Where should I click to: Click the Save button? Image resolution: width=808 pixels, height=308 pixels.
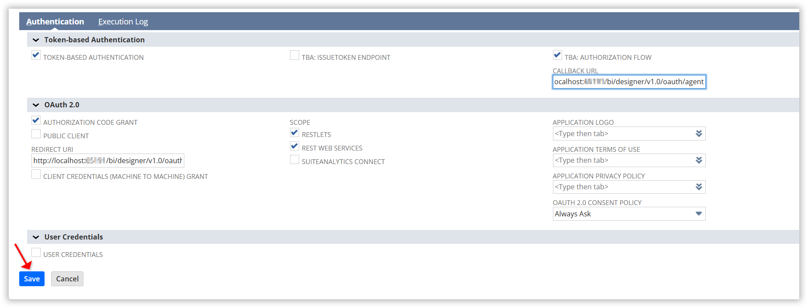pos(32,279)
